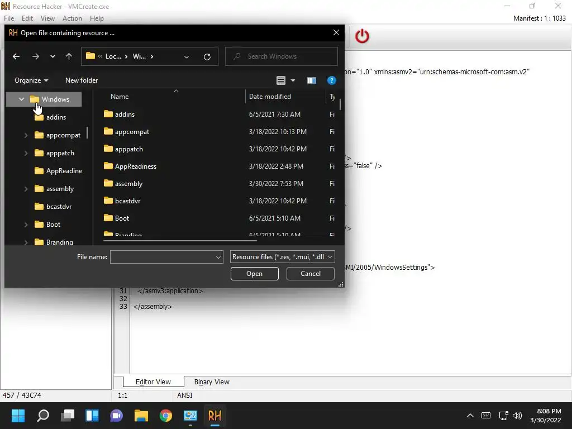Select apppatch folder in file list
572x429 pixels.
(x=123, y=149)
